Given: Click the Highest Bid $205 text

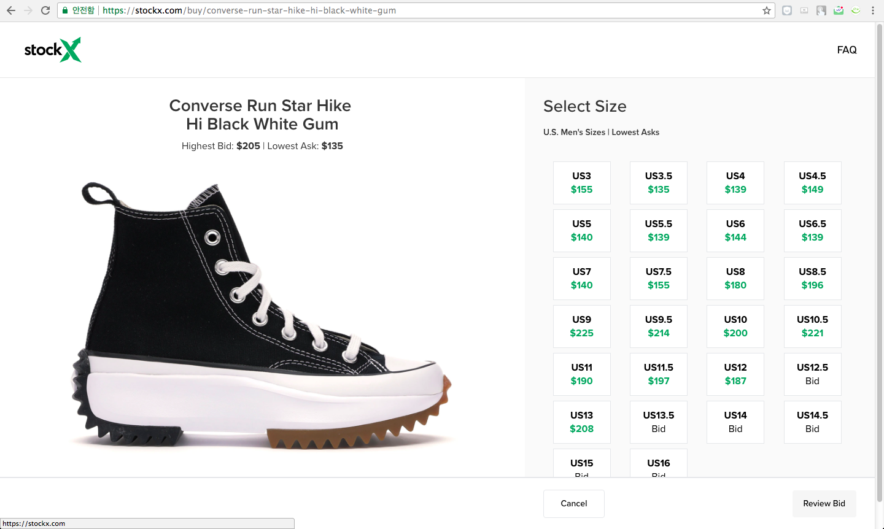Looking at the screenshot, I should coord(221,146).
